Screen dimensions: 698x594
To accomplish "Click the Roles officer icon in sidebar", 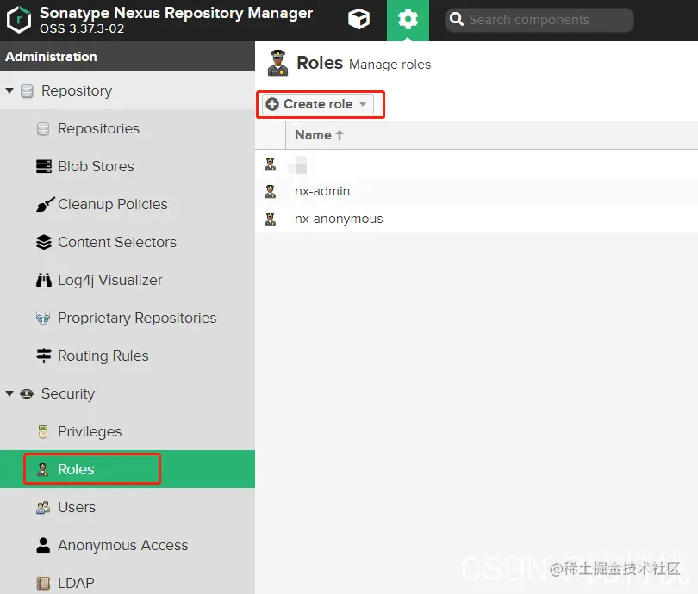I will [43, 469].
